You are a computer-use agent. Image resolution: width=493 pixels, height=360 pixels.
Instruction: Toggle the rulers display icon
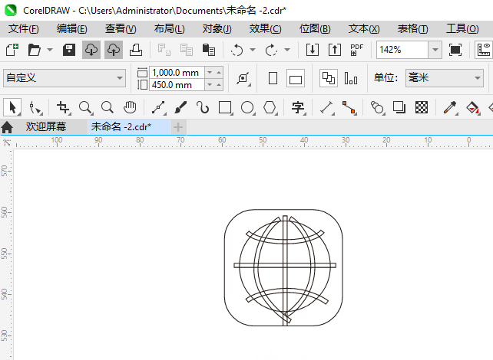(x=485, y=50)
